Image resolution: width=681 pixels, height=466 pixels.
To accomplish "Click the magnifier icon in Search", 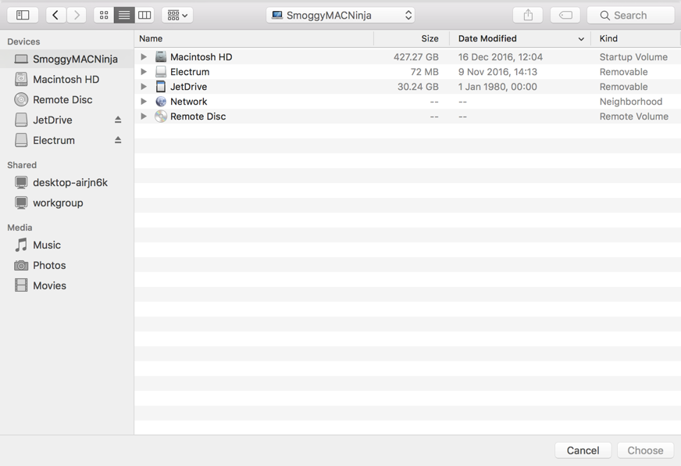I will pos(604,16).
